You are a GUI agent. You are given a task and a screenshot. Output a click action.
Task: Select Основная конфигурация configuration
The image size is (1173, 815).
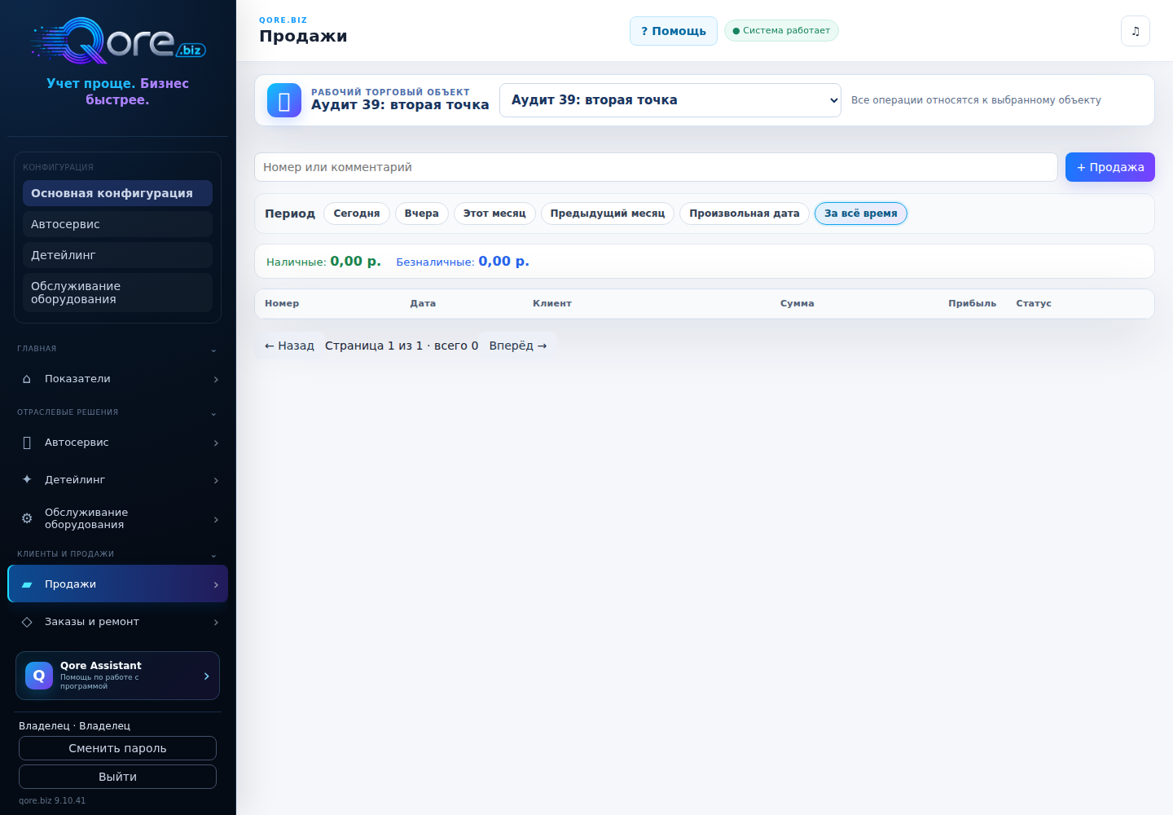click(x=117, y=193)
